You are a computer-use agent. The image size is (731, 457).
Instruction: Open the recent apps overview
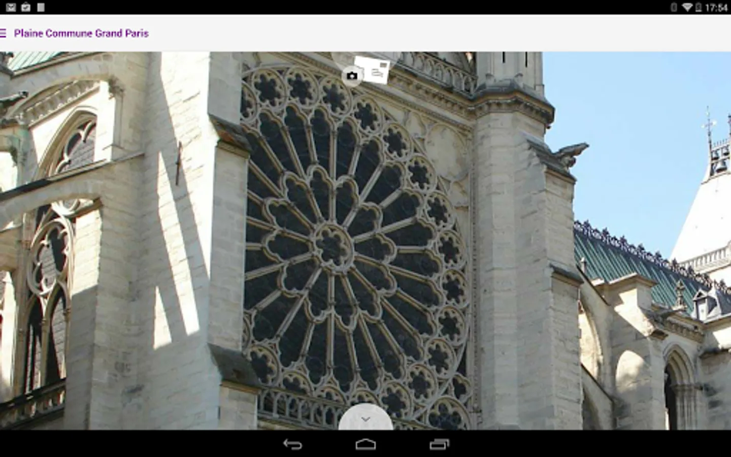coord(439,444)
